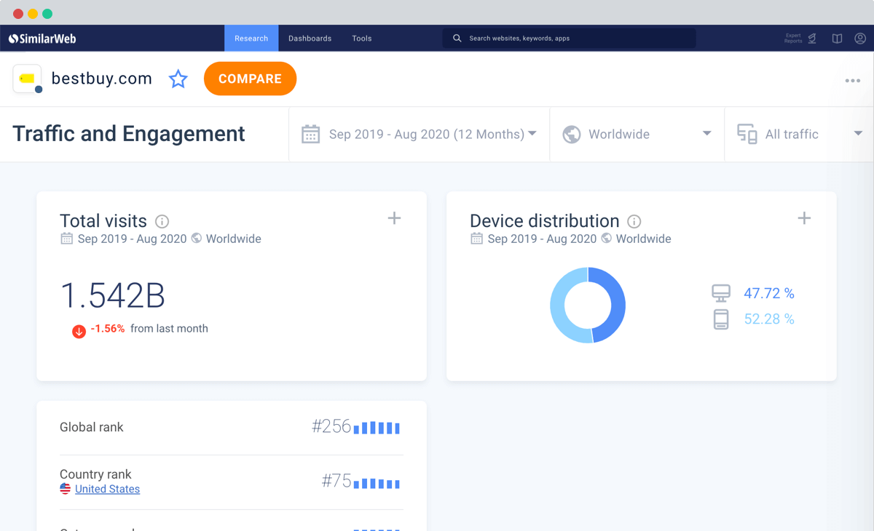Click the globe icon in country filter
The width and height of the screenshot is (874, 531).
572,134
